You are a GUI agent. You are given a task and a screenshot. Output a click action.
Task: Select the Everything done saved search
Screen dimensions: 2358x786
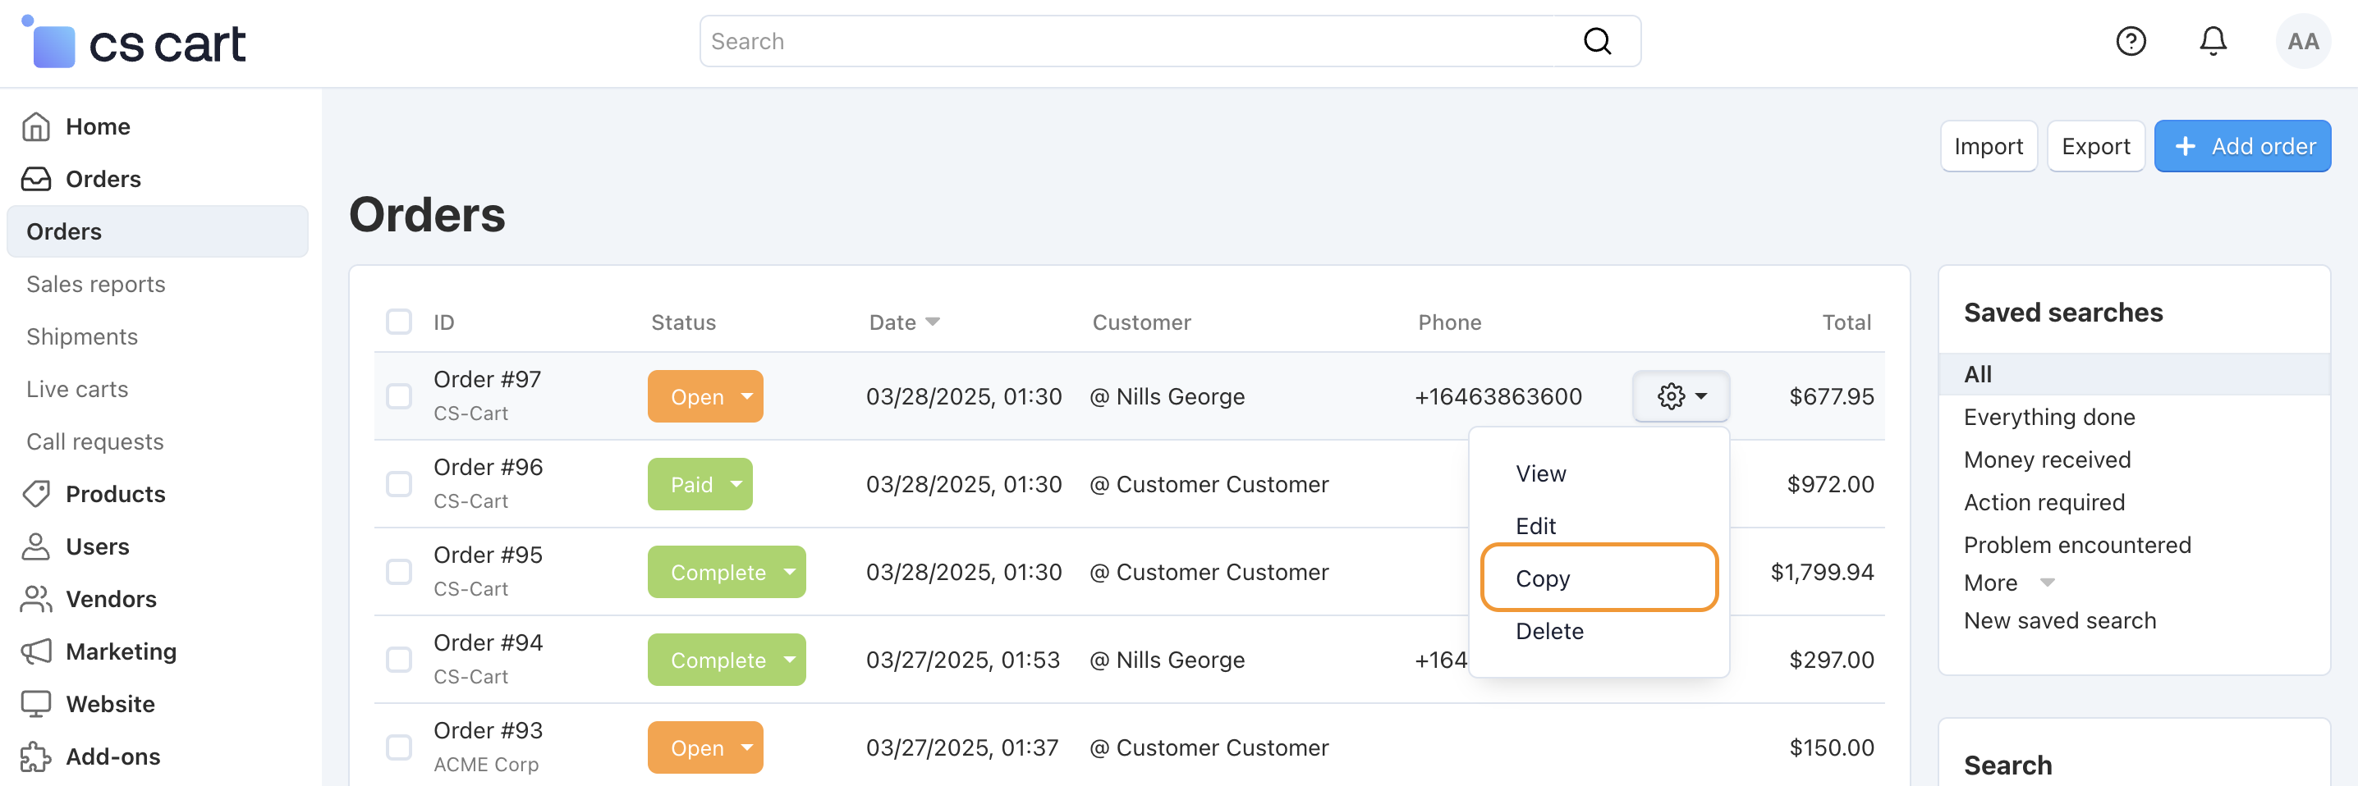click(2048, 418)
